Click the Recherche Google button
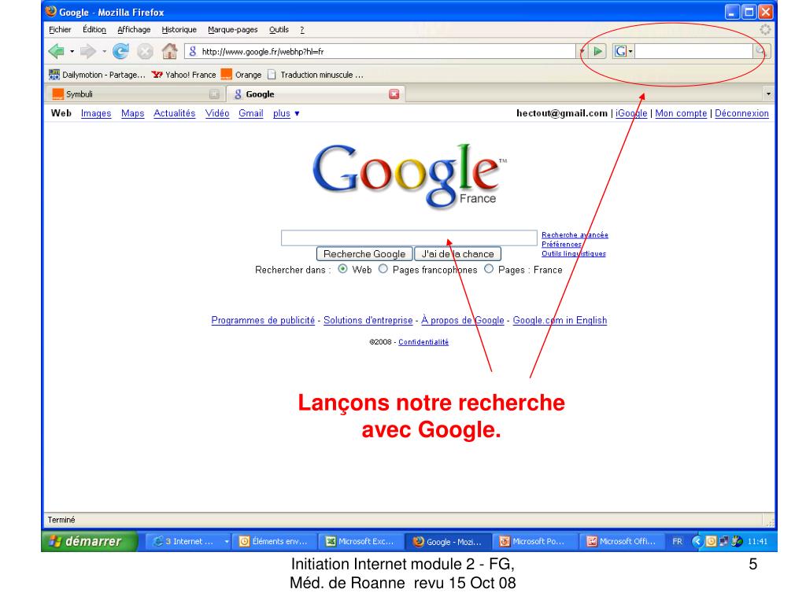 [364, 254]
